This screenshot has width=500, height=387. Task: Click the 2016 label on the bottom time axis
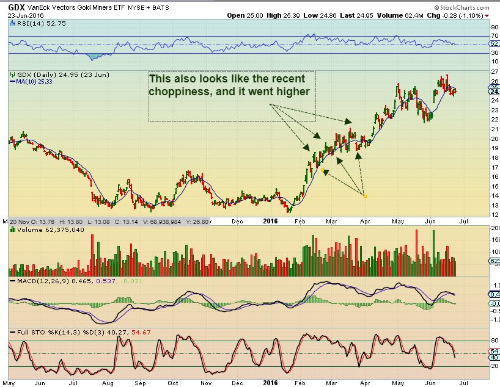tap(270, 383)
